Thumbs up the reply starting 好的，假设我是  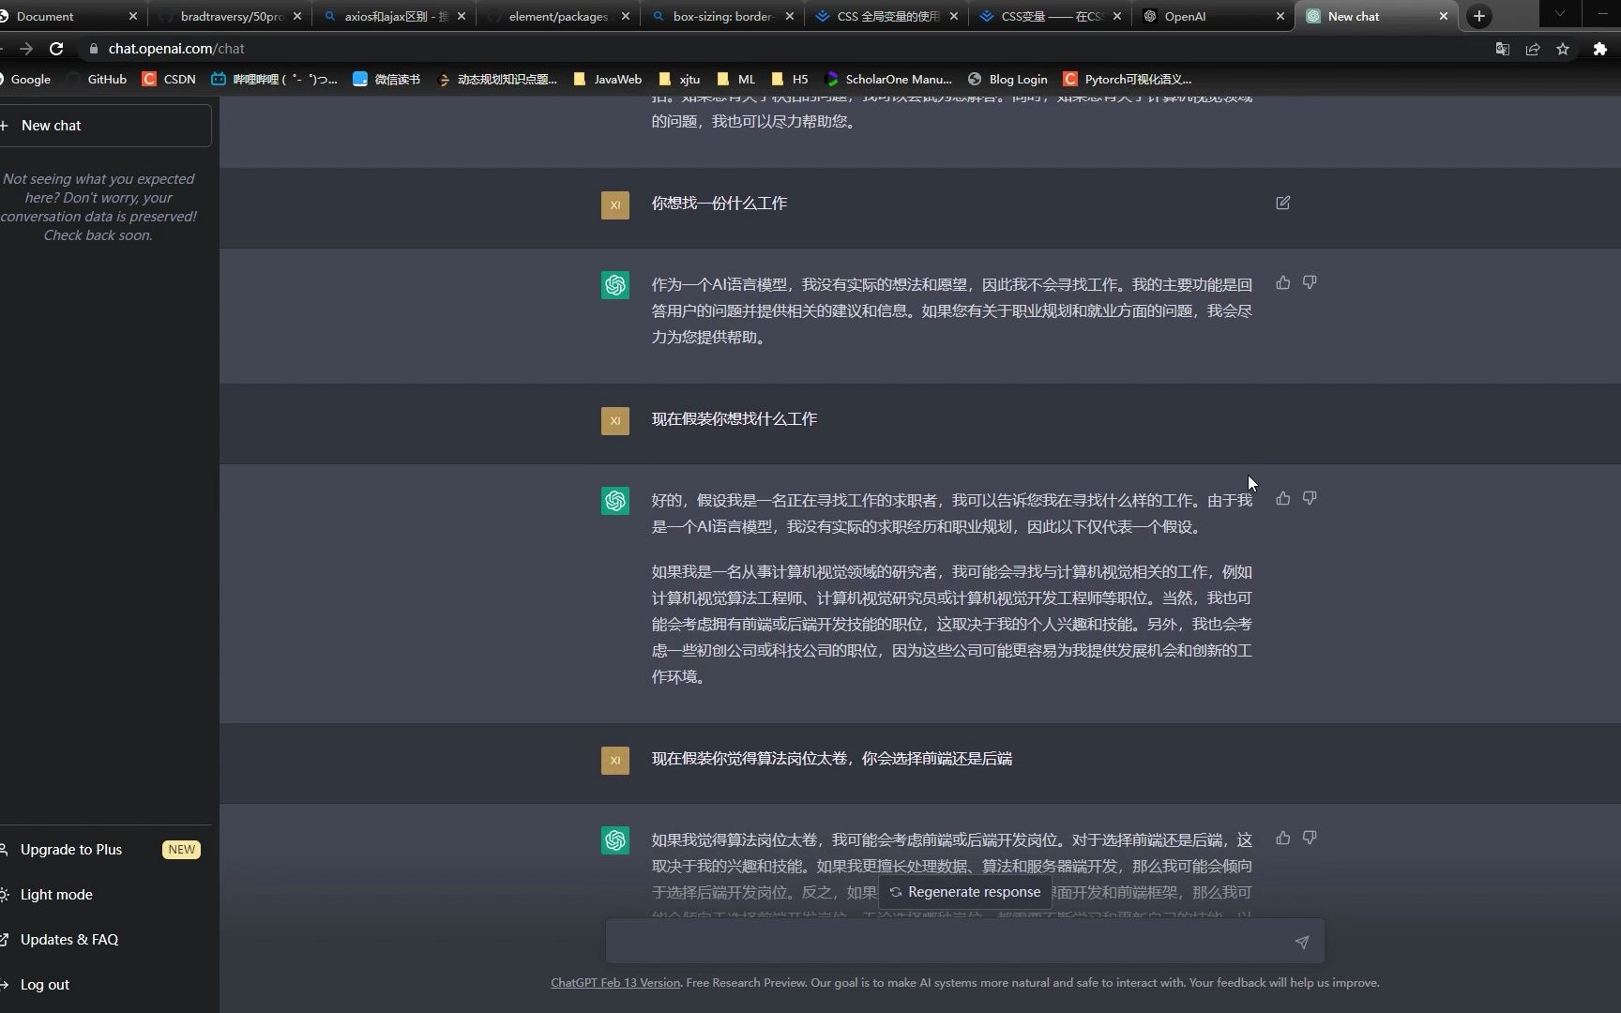pyautogui.click(x=1282, y=498)
